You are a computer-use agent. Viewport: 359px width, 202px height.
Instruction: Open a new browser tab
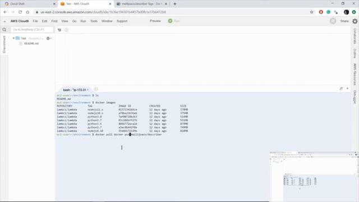(175, 4)
